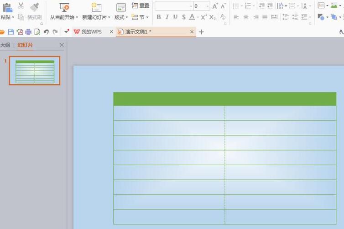
Task: Click the increase font size A+ icon
Action: 215,6
